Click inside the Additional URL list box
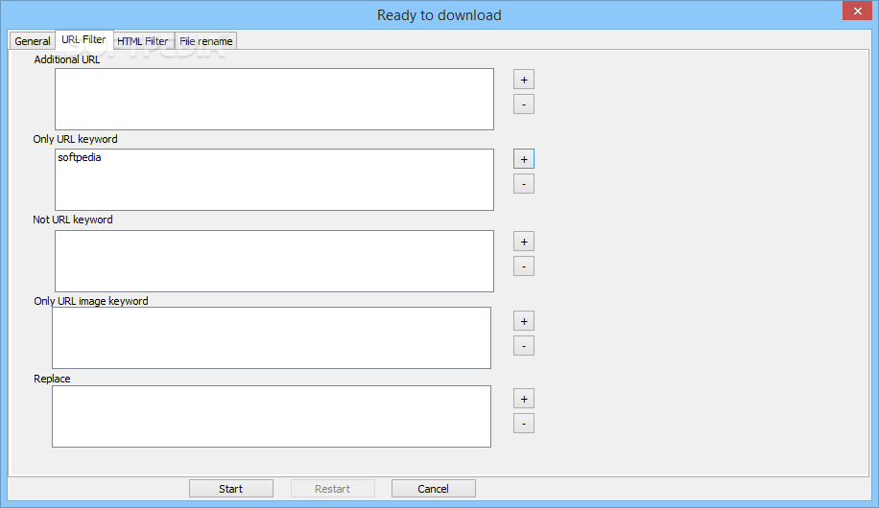Image resolution: width=879 pixels, height=508 pixels. [274, 99]
